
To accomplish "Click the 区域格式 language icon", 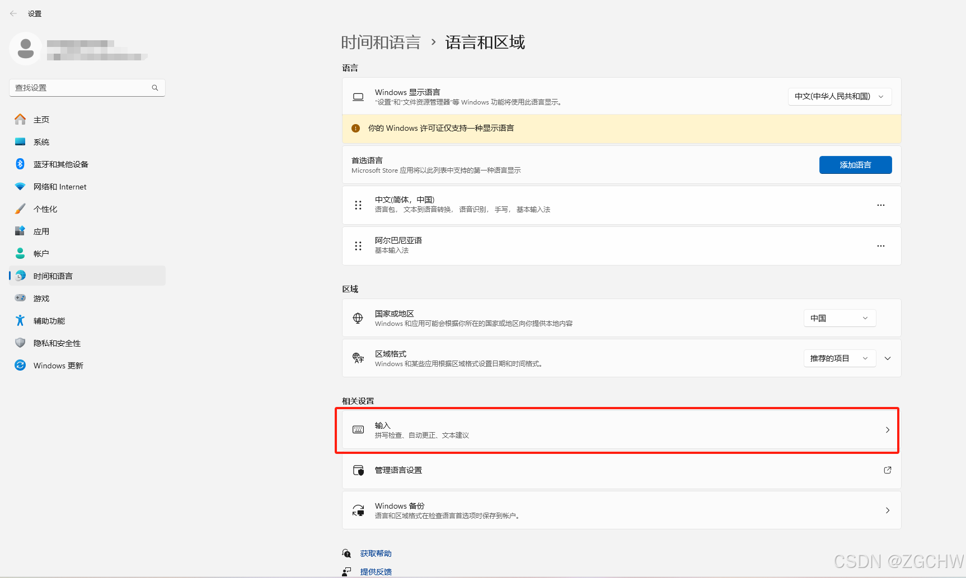I will click(358, 358).
